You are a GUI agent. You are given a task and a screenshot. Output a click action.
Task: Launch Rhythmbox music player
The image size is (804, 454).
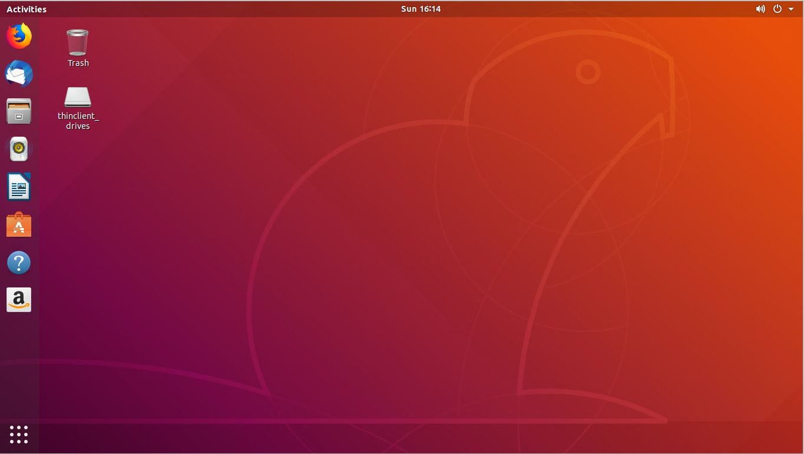pos(19,149)
